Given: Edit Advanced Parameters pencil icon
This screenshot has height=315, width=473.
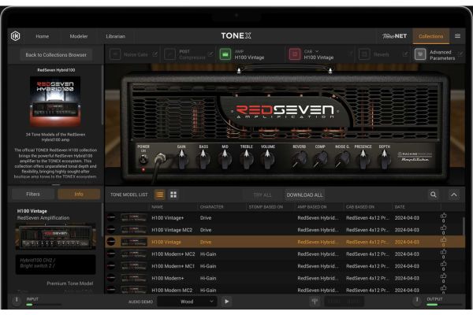Looking at the screenshot, I should click(x=460, y=54).
